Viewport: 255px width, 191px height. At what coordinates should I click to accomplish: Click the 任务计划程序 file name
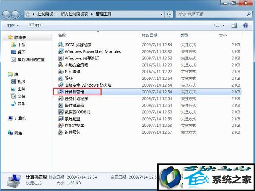[76, 98]
